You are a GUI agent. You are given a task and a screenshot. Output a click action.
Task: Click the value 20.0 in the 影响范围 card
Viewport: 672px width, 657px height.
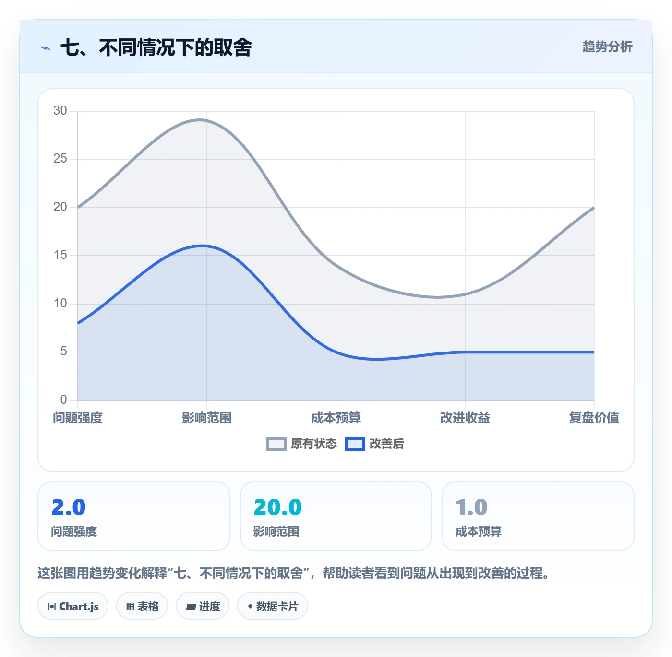tap(277, 507)
